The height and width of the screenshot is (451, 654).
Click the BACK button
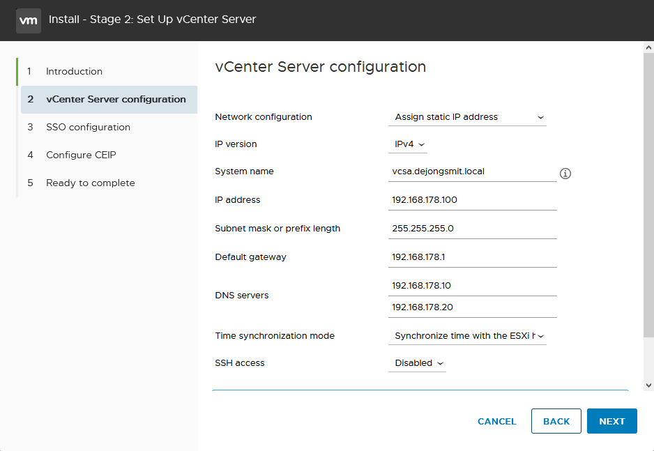[556, 422]
